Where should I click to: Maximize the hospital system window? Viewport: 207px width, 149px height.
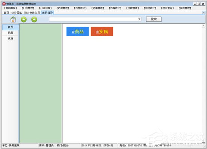click(x=199, y=4)
